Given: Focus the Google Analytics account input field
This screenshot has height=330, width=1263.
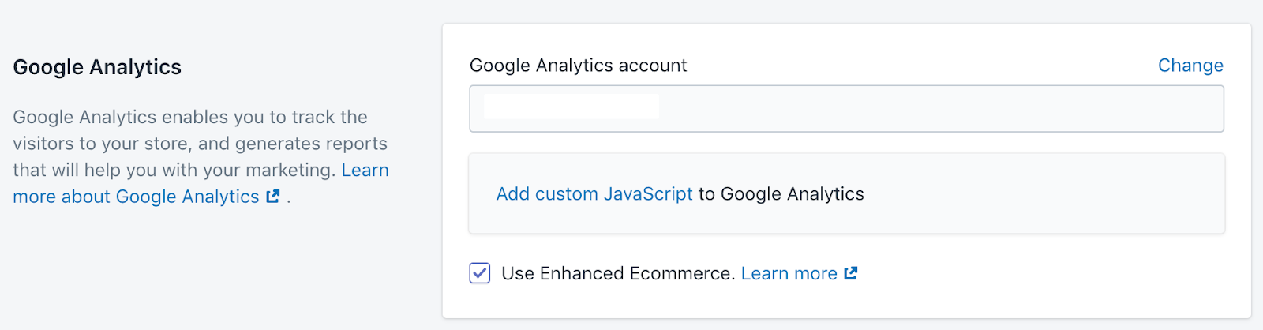Looking at the screenshot, I should pyautogui.click(x=846, y=109).
